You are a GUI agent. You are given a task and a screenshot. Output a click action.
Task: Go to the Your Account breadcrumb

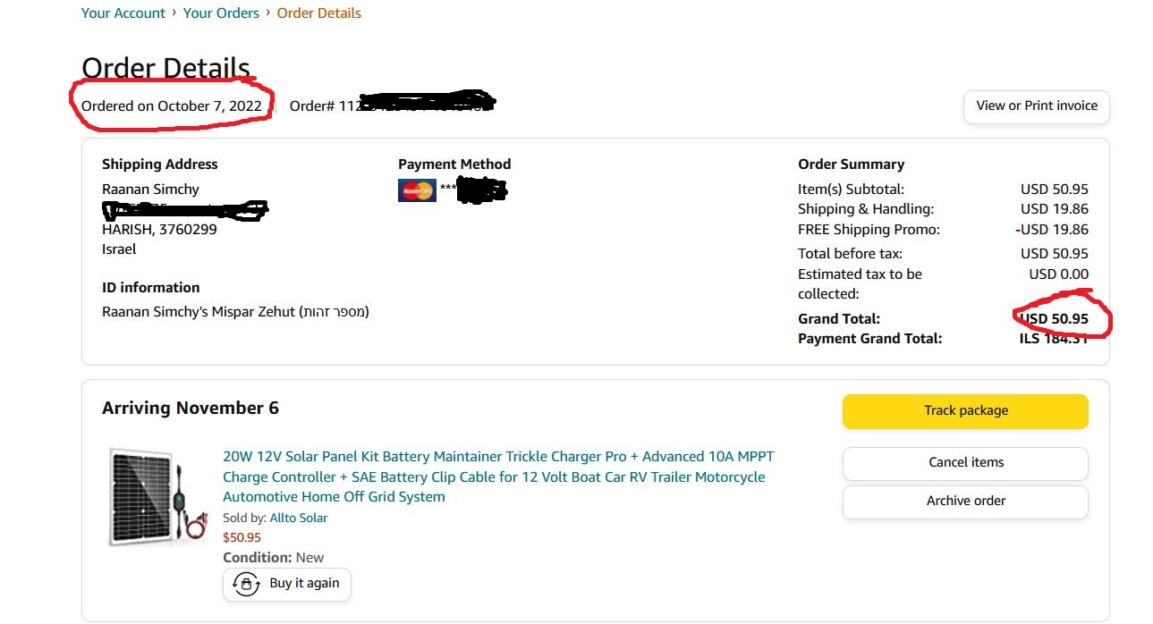click(123, 13)
